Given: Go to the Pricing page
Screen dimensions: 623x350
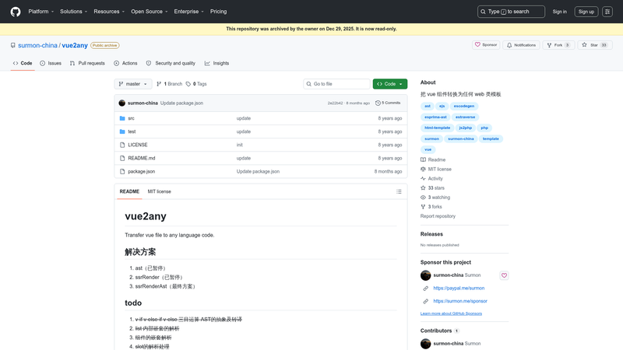Looking at the screenshot, I should [219, 12].
